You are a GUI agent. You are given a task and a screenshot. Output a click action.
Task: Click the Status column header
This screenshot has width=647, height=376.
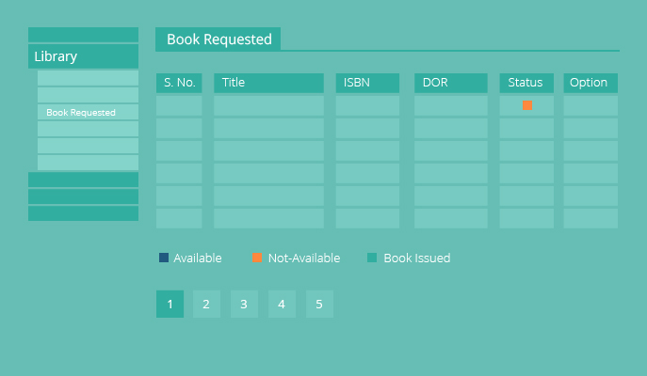click(x=526, y=83)
